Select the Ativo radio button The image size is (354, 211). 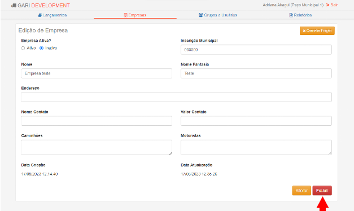coord(23,48)
